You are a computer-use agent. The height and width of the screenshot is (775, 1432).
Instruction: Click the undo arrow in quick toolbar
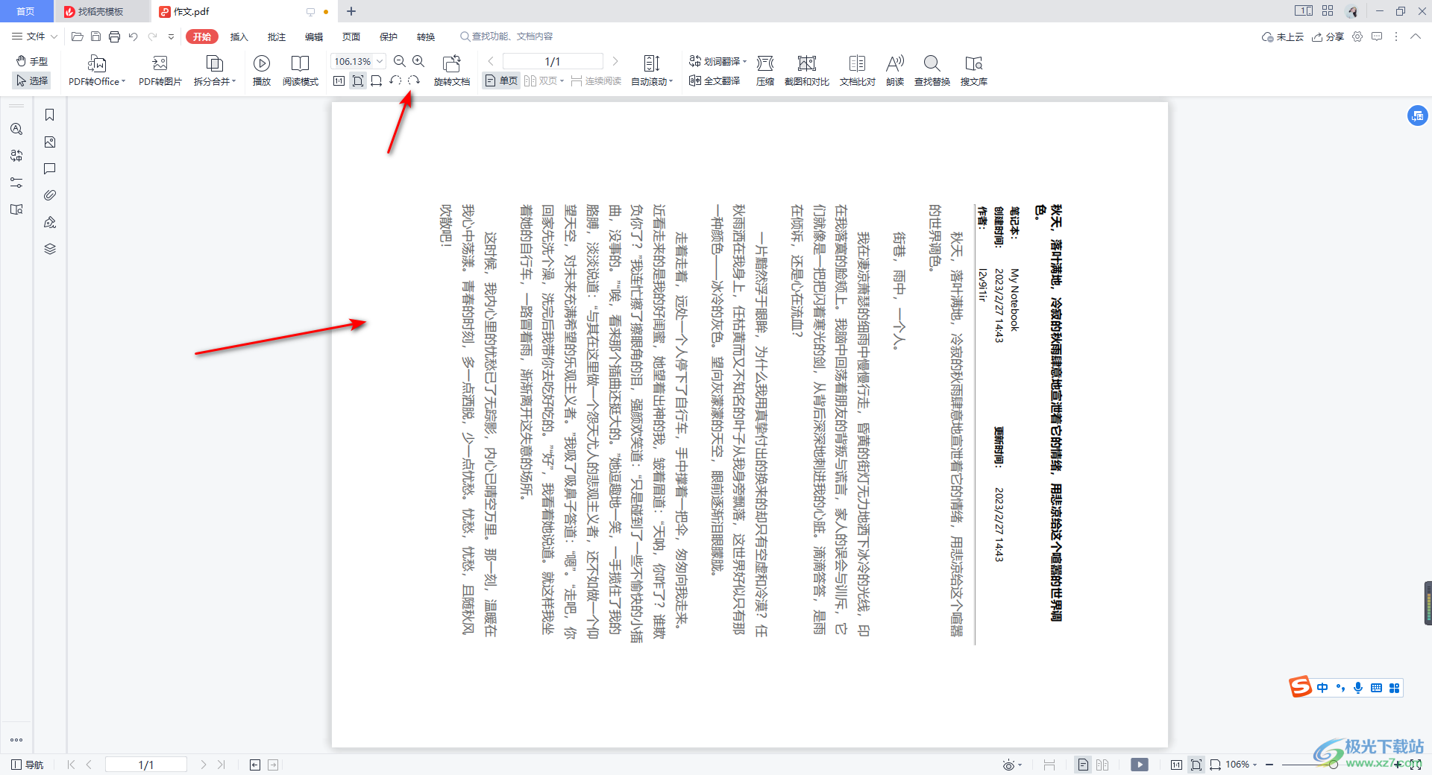(x=133, y=37)
